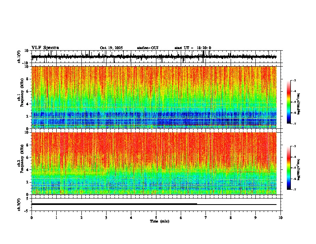The height and width of the screenshot is (244, 316).
Task: Click time axis tick label "10"
Action: click(280, 218)
